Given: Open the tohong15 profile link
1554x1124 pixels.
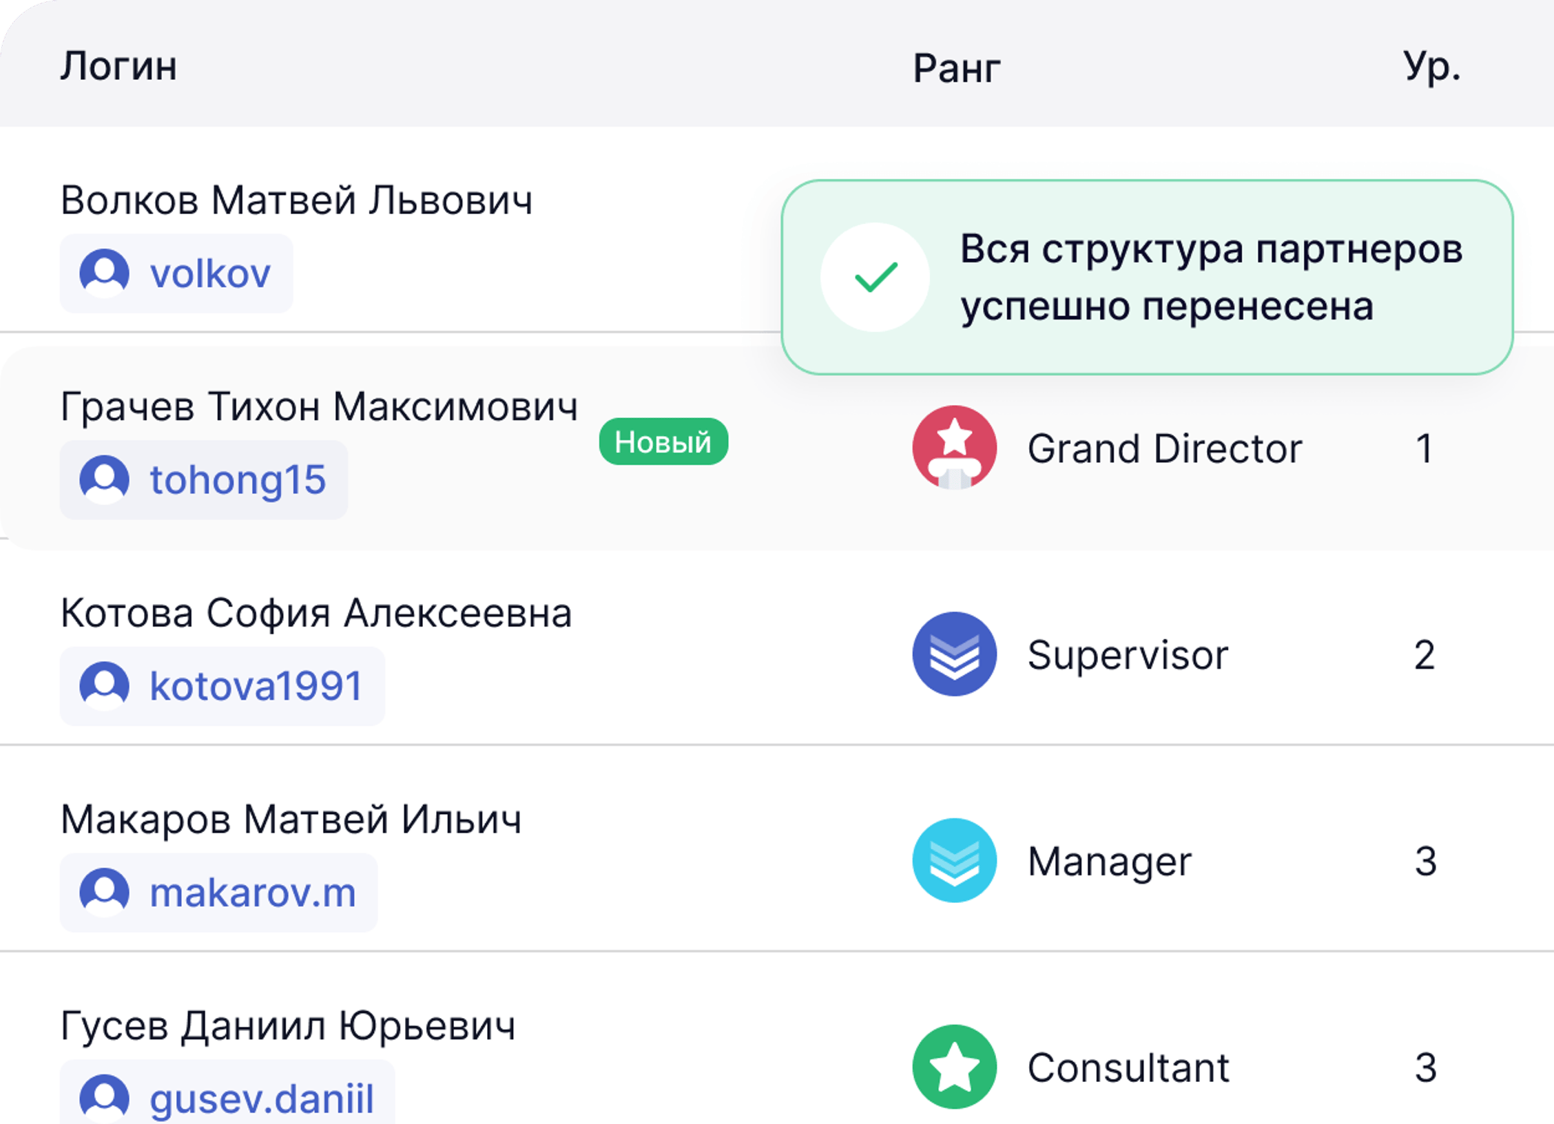Looking at the screenshot, I should pos(204,480).
